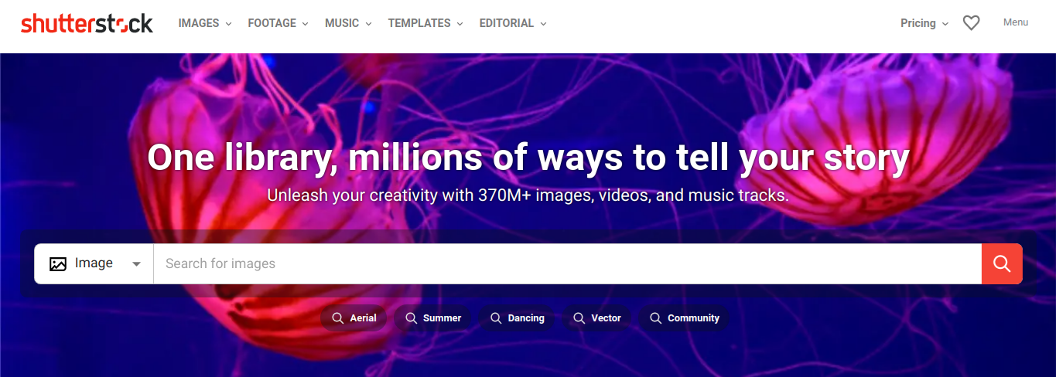Expand the Templates menu
Image resolution: width=1056 pixels, height=377 pixels.
(425, 23)
